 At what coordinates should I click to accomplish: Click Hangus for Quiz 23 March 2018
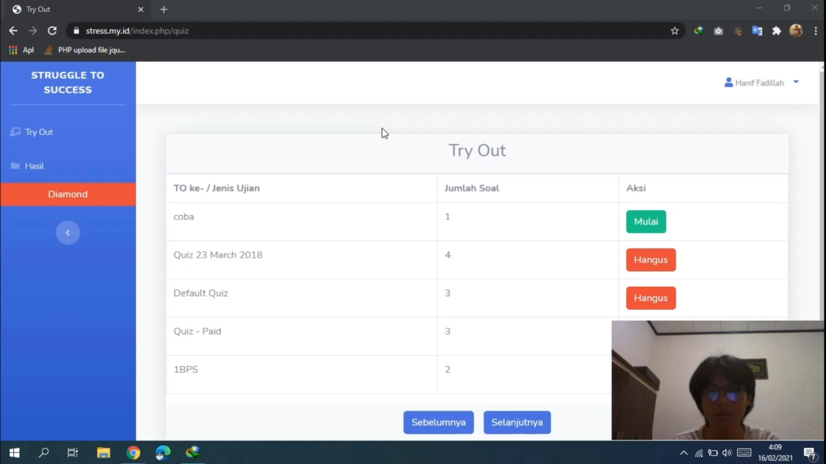tap(651, 260)
